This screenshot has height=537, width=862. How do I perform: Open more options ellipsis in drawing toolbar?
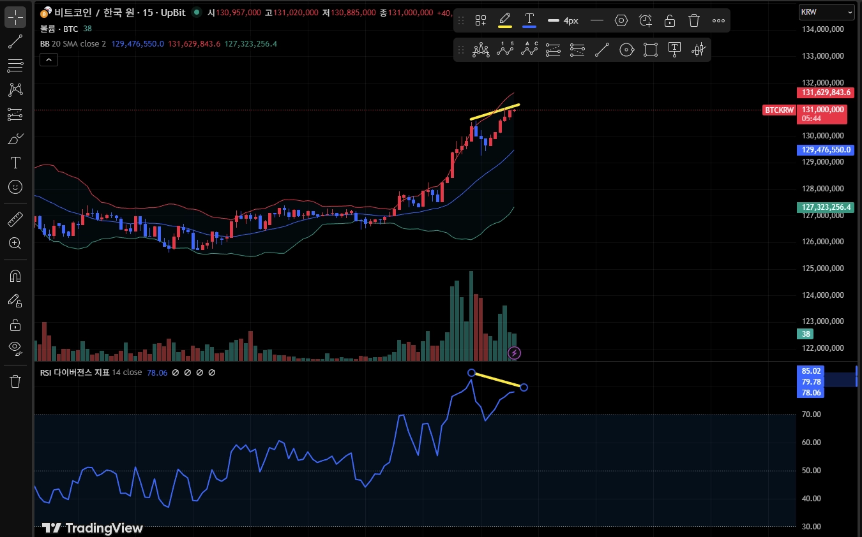(718, 20)
